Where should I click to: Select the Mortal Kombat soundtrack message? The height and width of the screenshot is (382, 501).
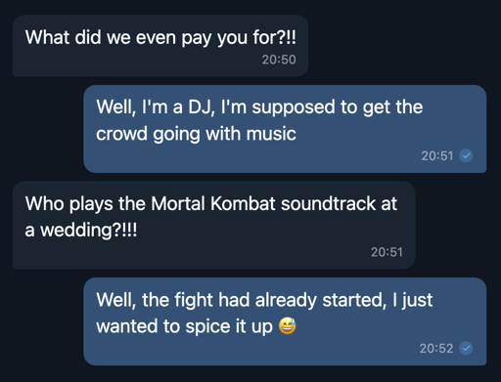click(213, 225)
